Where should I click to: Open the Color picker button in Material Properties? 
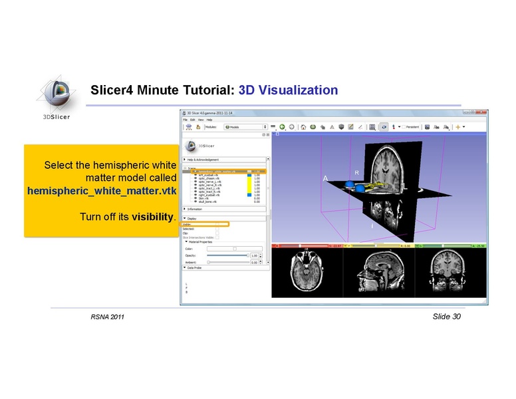[235, 249]
